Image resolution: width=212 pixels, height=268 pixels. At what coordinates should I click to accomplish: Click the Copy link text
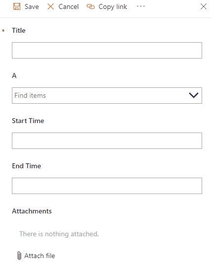coord(113,7)
